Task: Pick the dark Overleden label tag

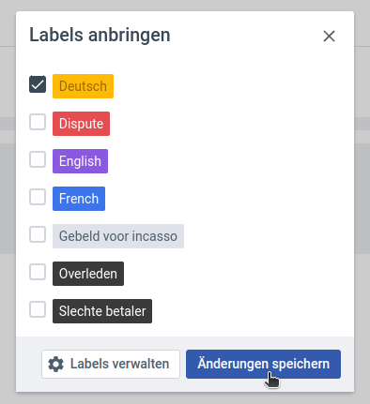Action: point(88,274)
